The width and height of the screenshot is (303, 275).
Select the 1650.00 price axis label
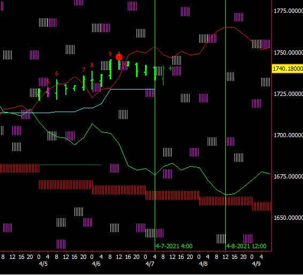click(289, 218)
